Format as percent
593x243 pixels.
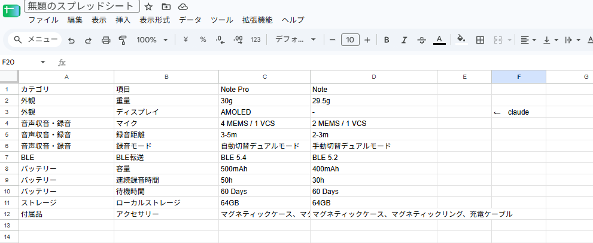coord(203,39)
